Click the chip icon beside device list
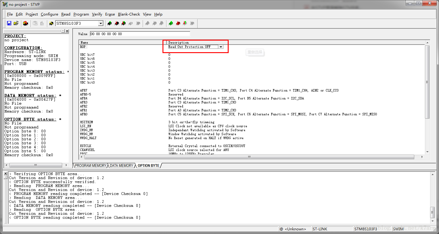 (x=51, y=23)
